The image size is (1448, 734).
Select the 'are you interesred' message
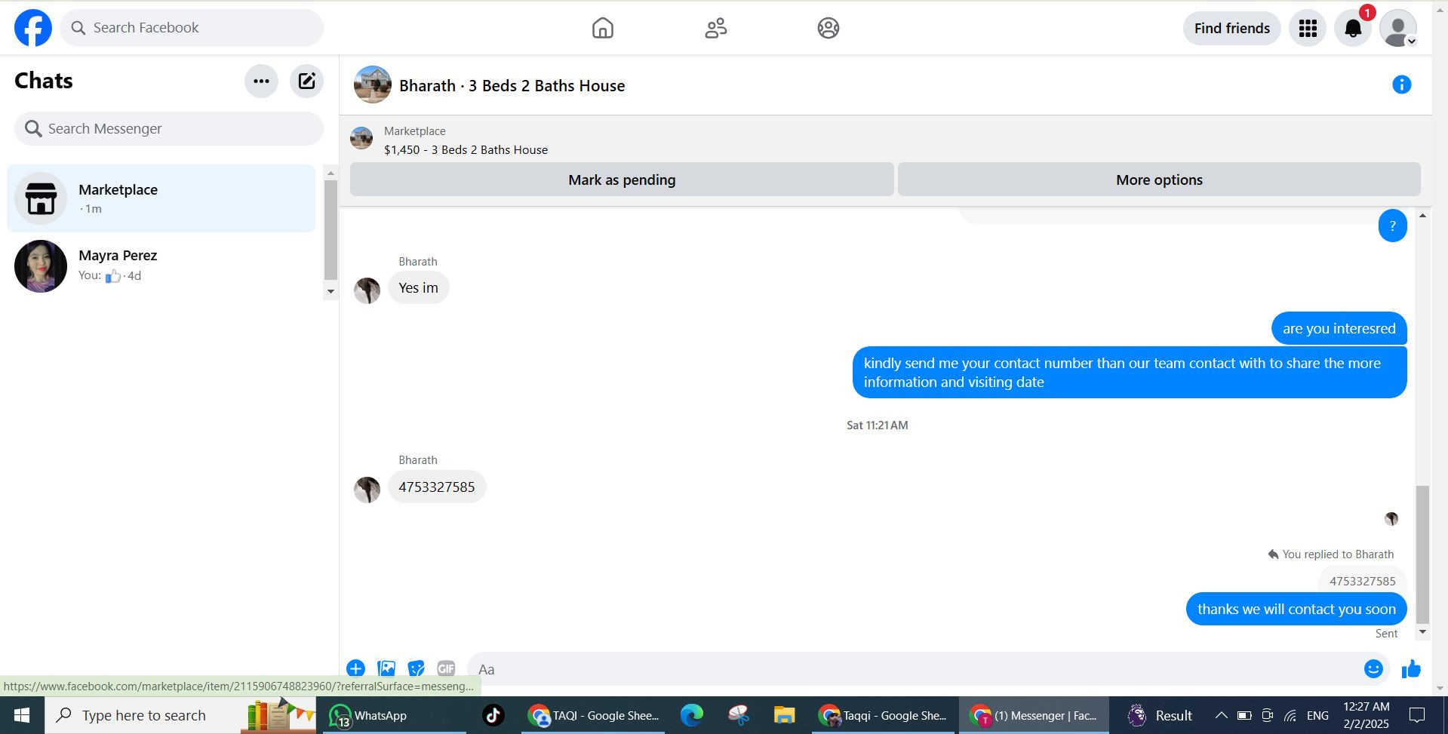click(x=1339, y=328)
